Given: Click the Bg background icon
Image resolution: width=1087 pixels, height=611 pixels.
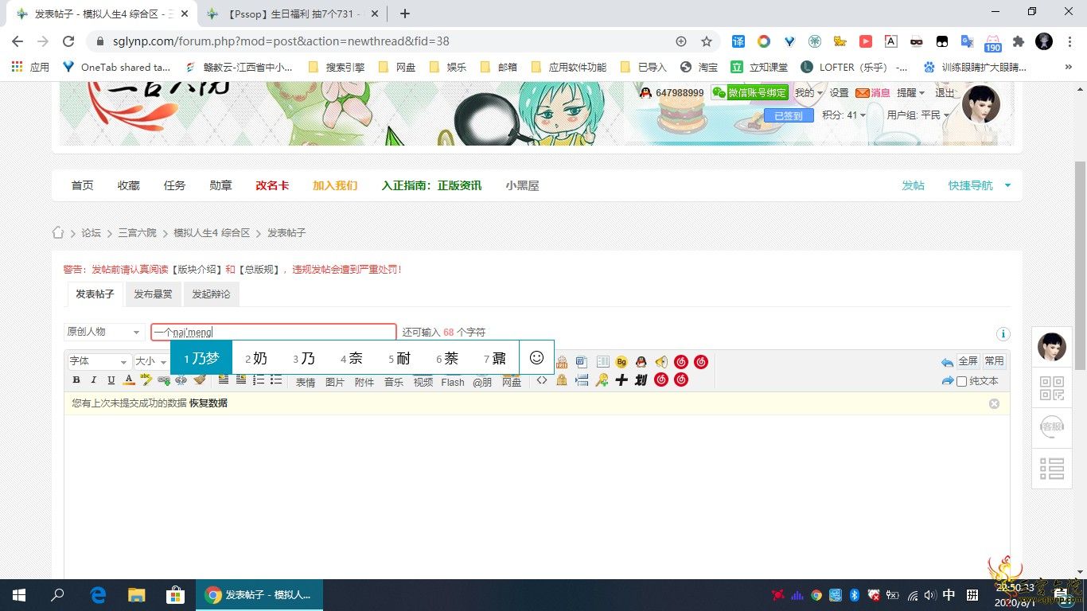Looking at the screenshot, I should pos(621,362).
